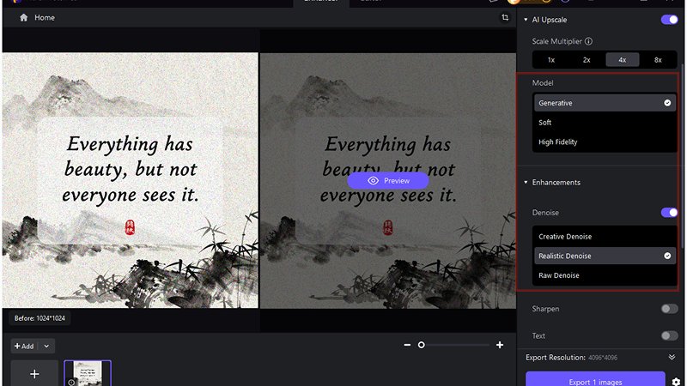Collapse the Enhancements section

[526, 182]
